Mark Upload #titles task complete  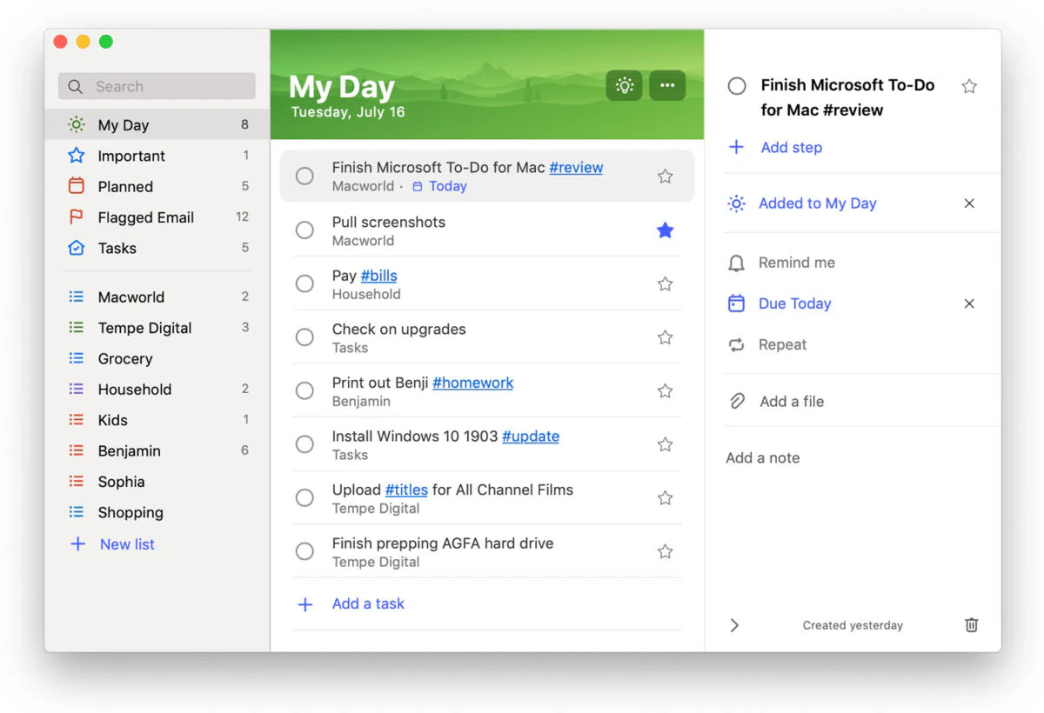304,498
